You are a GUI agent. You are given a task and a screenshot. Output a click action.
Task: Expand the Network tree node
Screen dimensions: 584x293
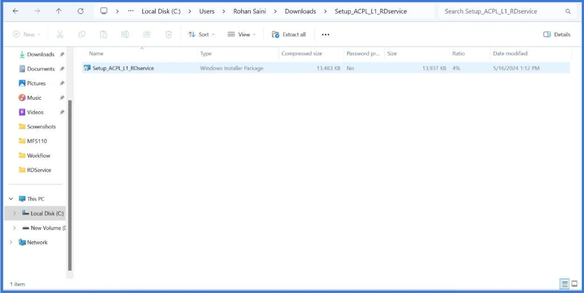click(x=11, y=242)
